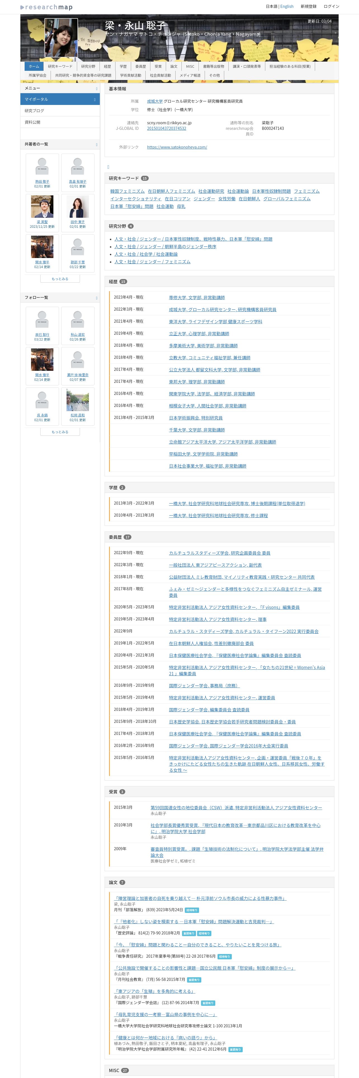The image size is (359, 1078).
Task: Visit https://www.satokonoheya.com/ external link
Action: (177, 147)
